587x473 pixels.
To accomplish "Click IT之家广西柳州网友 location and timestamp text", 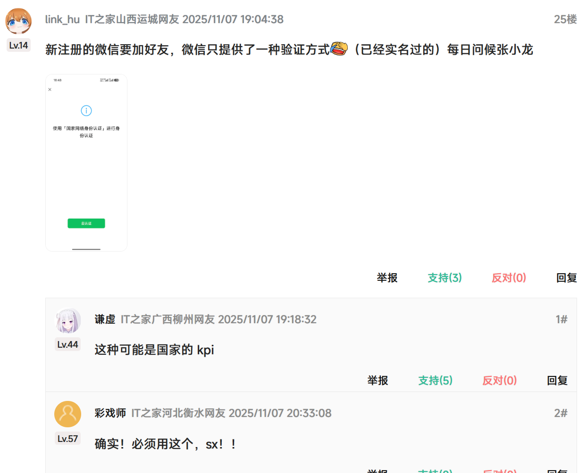I will coord(219,319).
